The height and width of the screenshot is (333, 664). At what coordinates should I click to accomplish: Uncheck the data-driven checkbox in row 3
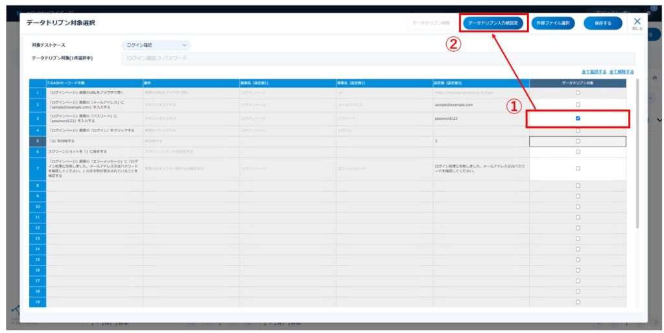[x=578, y=119]
